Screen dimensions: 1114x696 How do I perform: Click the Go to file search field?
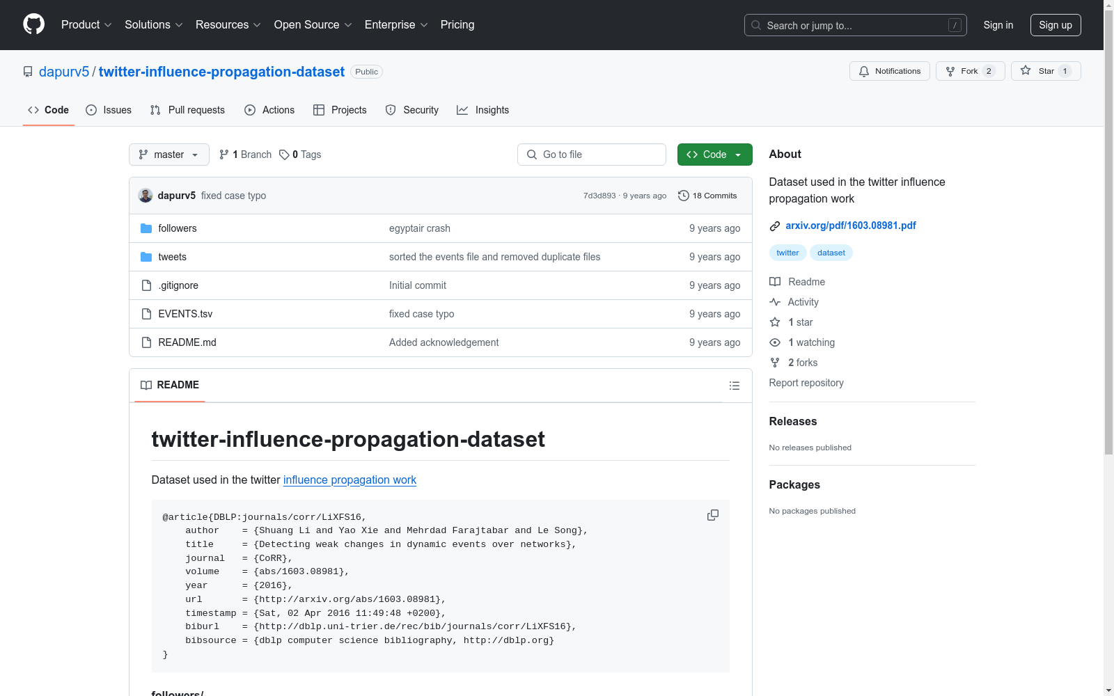[x=592, y=155]
